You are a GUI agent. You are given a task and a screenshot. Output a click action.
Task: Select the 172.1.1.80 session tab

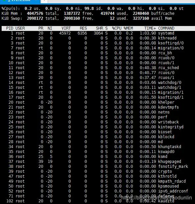tap(20, 1)
